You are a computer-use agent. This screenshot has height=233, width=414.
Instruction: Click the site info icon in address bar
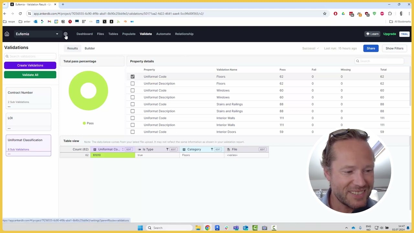(x=29, y=14)
